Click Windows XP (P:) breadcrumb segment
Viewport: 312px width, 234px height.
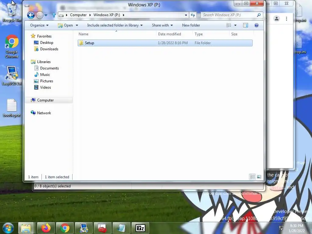107,15
